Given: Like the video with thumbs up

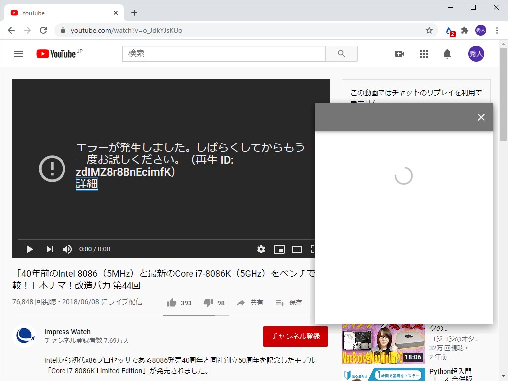Looking at the screenshot, I should [x=171, y=302].
